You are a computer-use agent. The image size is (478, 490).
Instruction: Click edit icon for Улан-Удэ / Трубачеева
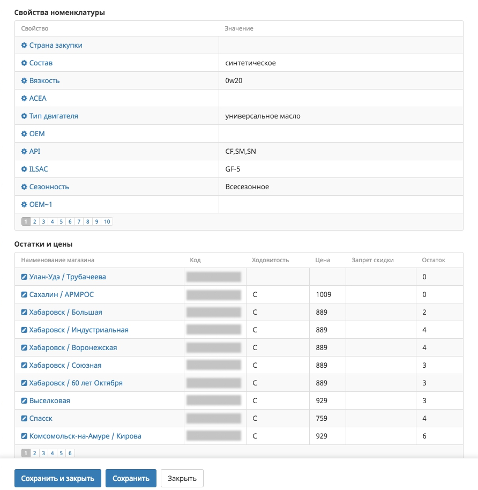tap(24, 277)
